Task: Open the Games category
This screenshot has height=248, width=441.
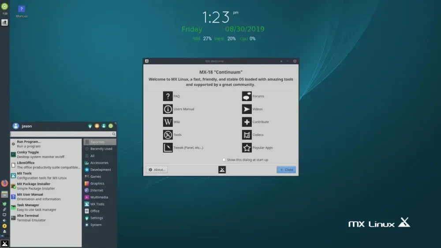Action: tap(100, 177)
